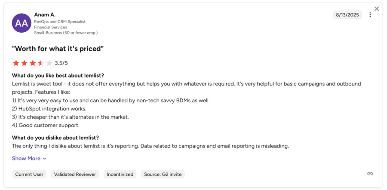Click the "What do you like best" heading
The image size is (387, 190).
58,76
